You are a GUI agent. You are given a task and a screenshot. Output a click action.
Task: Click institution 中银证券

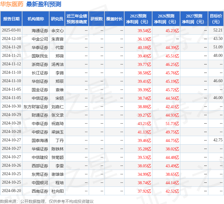pos(40,132)
